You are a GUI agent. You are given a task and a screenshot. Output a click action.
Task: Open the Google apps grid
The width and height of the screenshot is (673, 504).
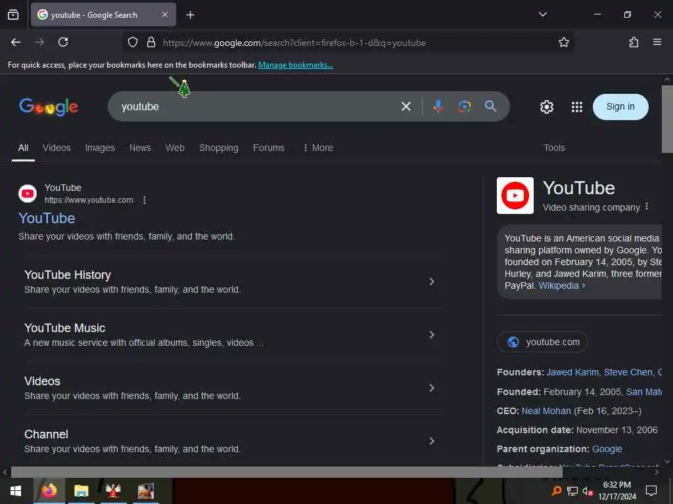[577, 107]
